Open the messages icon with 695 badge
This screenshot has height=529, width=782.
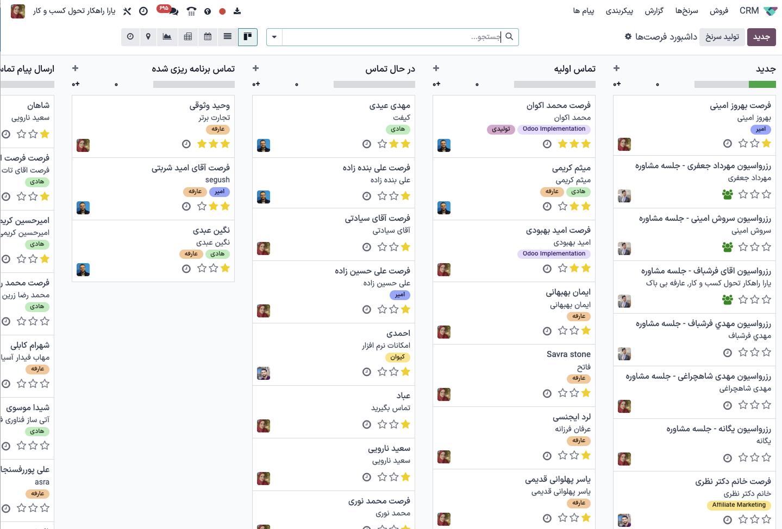(168, 11)
